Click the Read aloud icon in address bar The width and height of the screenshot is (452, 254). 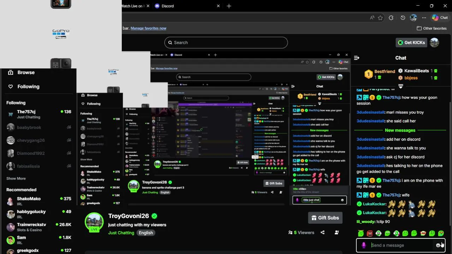tap(372, 18)
